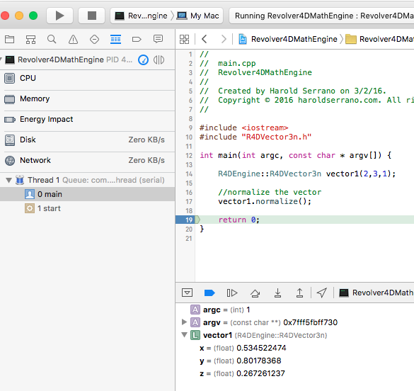The height and width of the screenshot is (391, 414).
Task: Click line number 17 in gutter
Action: click(189, 202)
